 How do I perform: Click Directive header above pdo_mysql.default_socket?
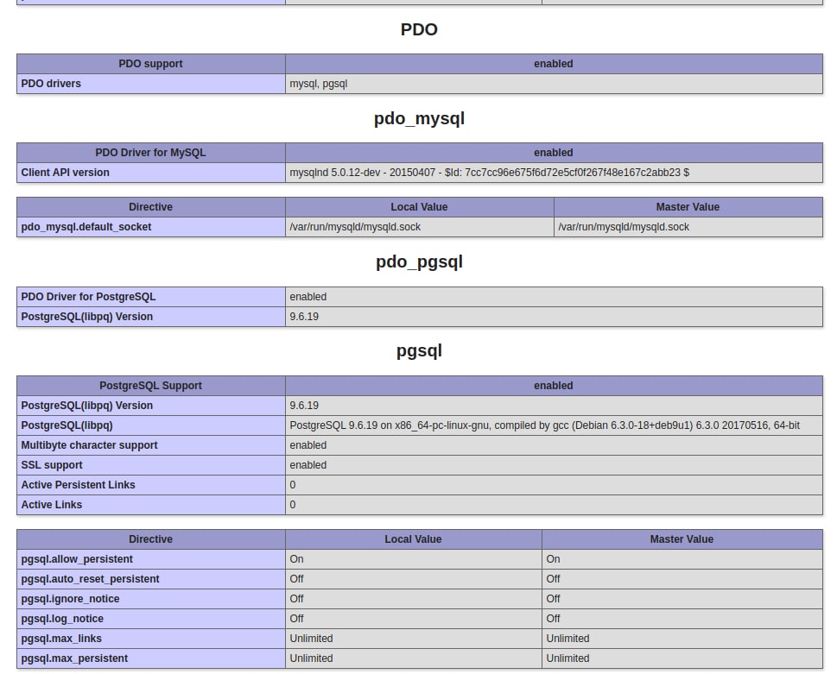(x=150, y=207)
